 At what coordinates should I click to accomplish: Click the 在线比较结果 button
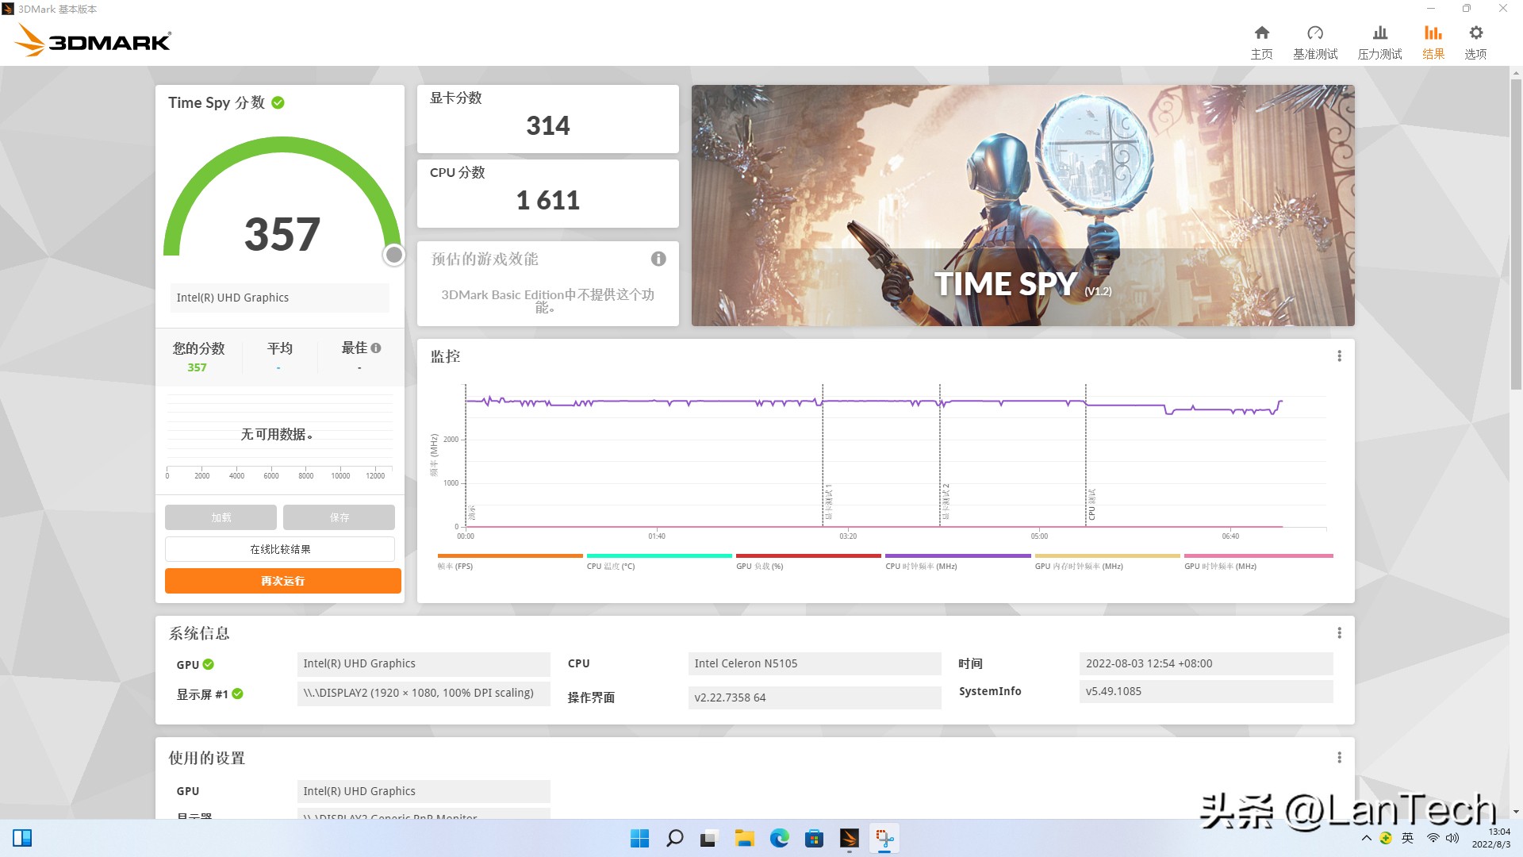[280, 549]
